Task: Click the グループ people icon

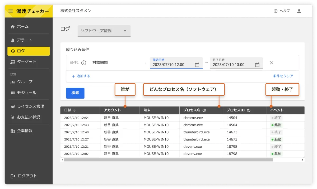Action: coord(12,82)
